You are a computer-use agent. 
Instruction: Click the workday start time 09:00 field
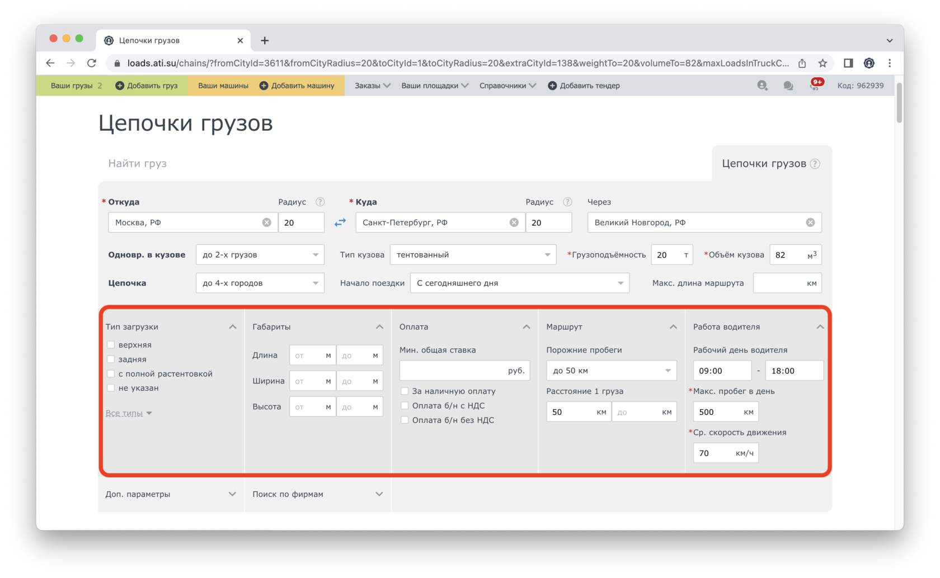pos(722,371)
